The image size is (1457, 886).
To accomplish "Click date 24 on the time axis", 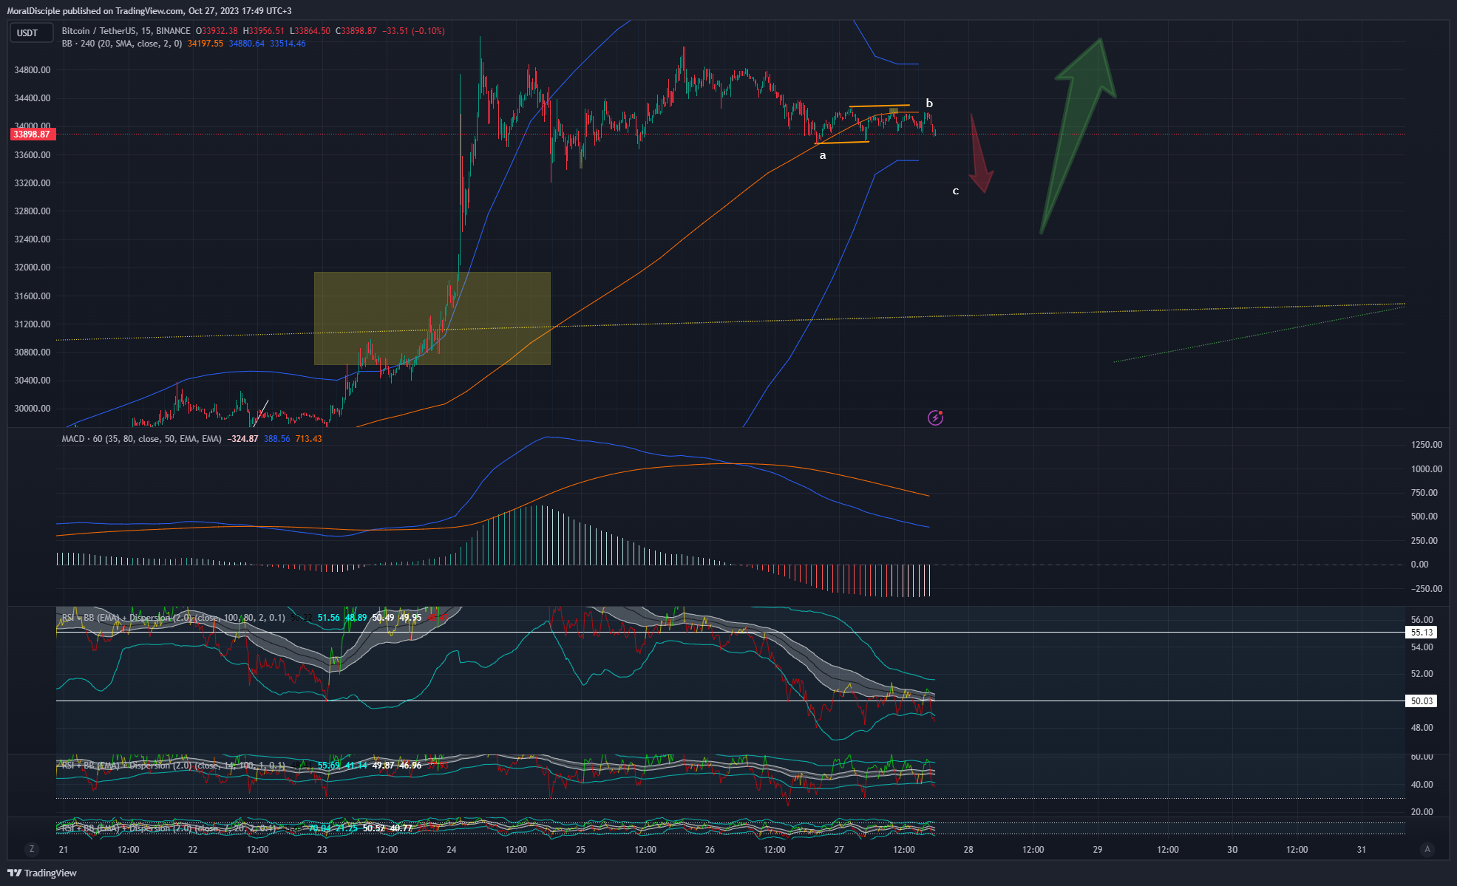I will (x=452, y=850).
